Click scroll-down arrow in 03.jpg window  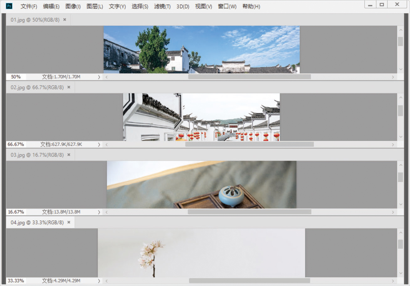click(400, 205)
